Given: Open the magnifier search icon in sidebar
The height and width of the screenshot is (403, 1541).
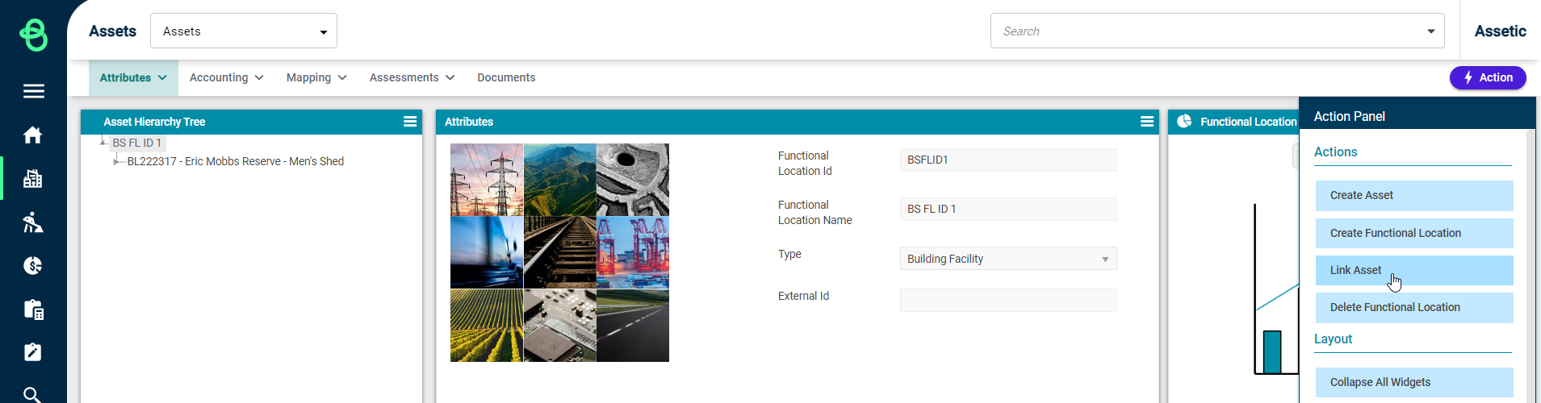Looking at the screenshot, I should tap(33, 394).
